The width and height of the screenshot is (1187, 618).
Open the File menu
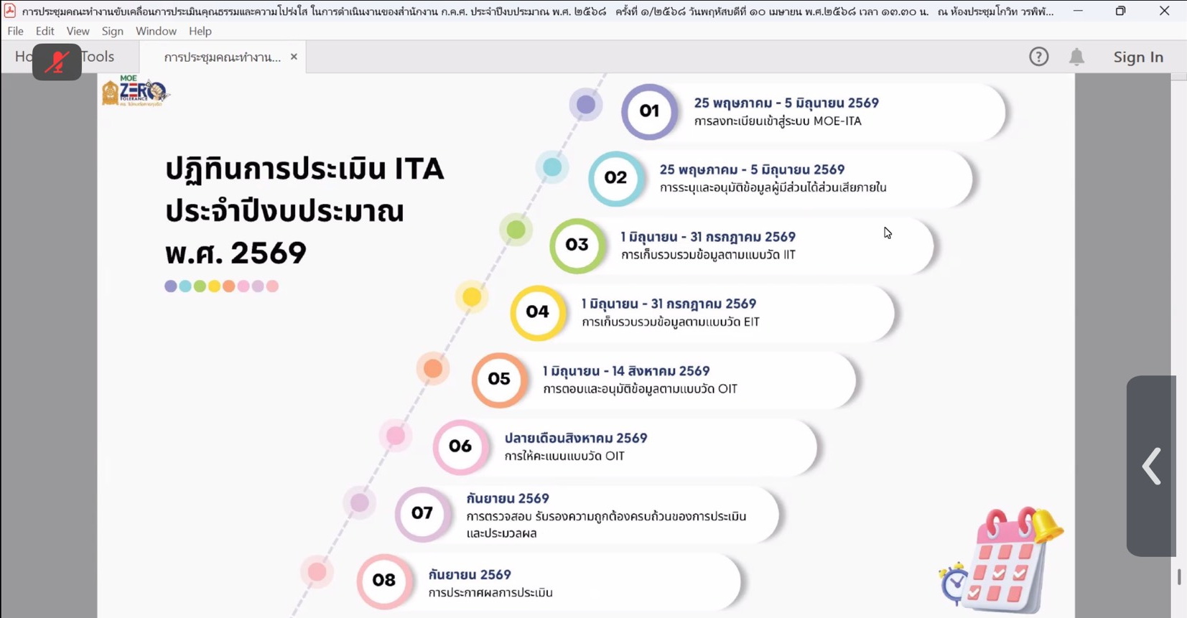(15, 31)
